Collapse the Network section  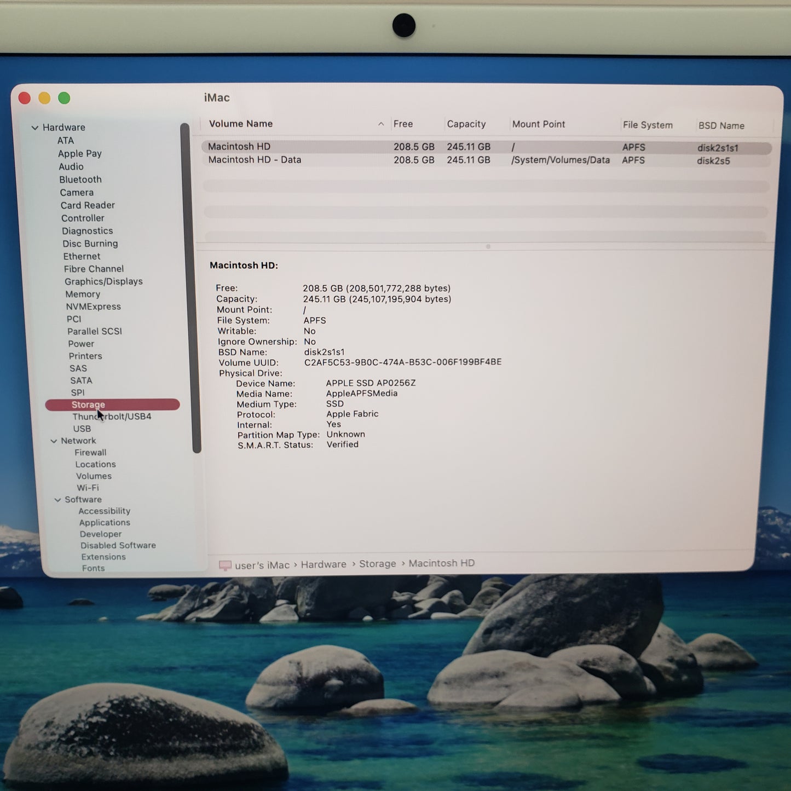click(x=54, y=440)
